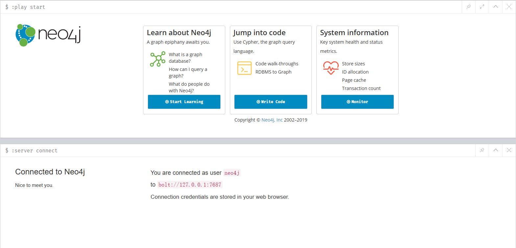Screen dimensions: 516x248
Task: Click the yellow code terminal icon
Action: point(244,68)
